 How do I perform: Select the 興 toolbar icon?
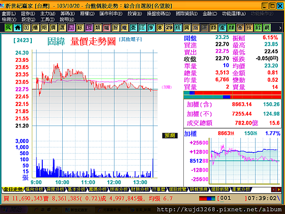(187, 28)
